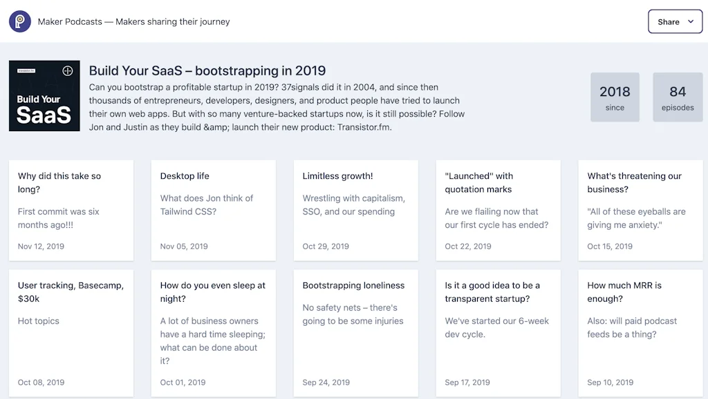This screenshot has height=399, width=708.
Task: Select "User tracking, Basecamp, $30k" episode
Action: pyautogui.click(x=71, y=333)
